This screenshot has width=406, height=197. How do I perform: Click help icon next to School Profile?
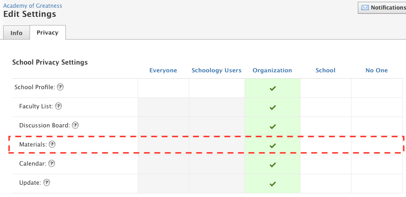[x=60, y=87]
